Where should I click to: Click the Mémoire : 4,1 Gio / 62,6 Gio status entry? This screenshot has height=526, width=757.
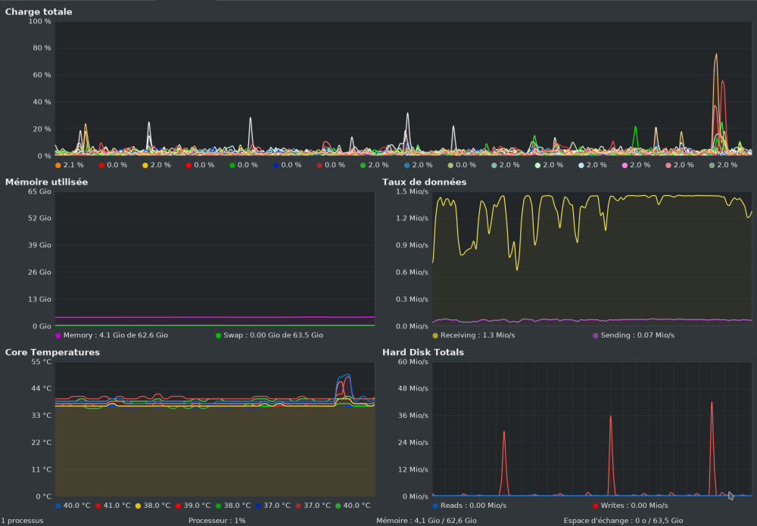click(x=426, y=521)
